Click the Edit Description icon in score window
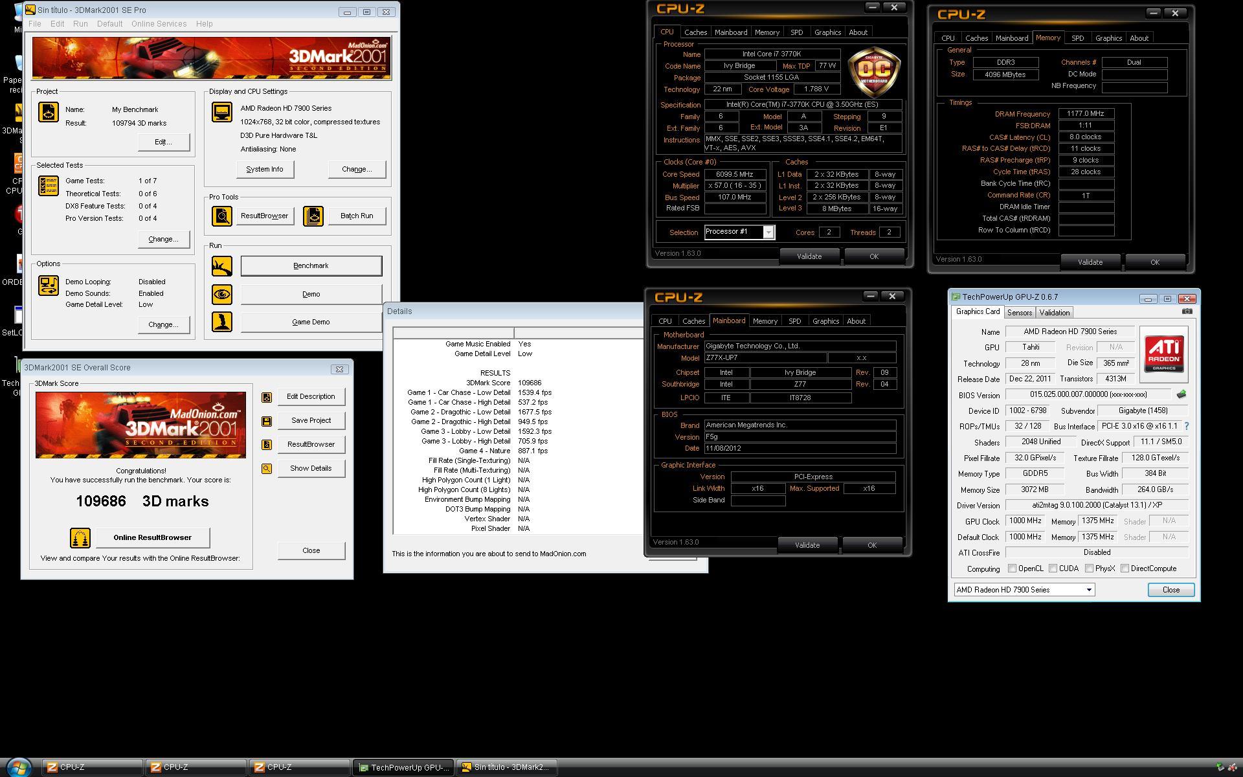1243x777 pixels. coord(267,398)
